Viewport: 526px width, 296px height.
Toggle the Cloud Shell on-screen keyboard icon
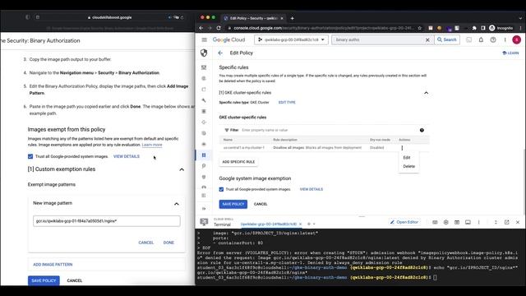pos(435,222)
